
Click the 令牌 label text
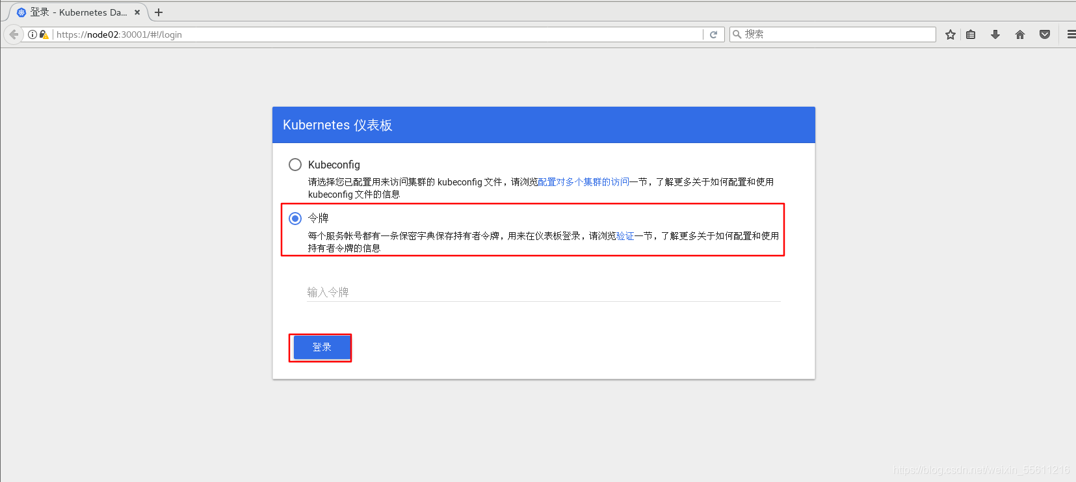(319, 219)
